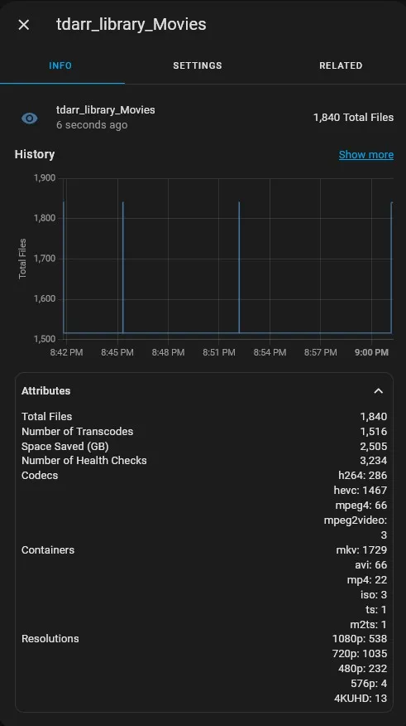
Task: Click the Space Saved (GB) label
Action: 64,447
